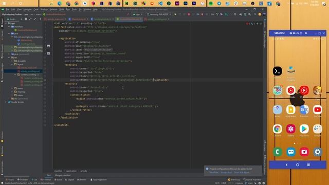Collapse the manifests folder
The width and height of the screenshot is (329, 185).
[x=9, y=27]
